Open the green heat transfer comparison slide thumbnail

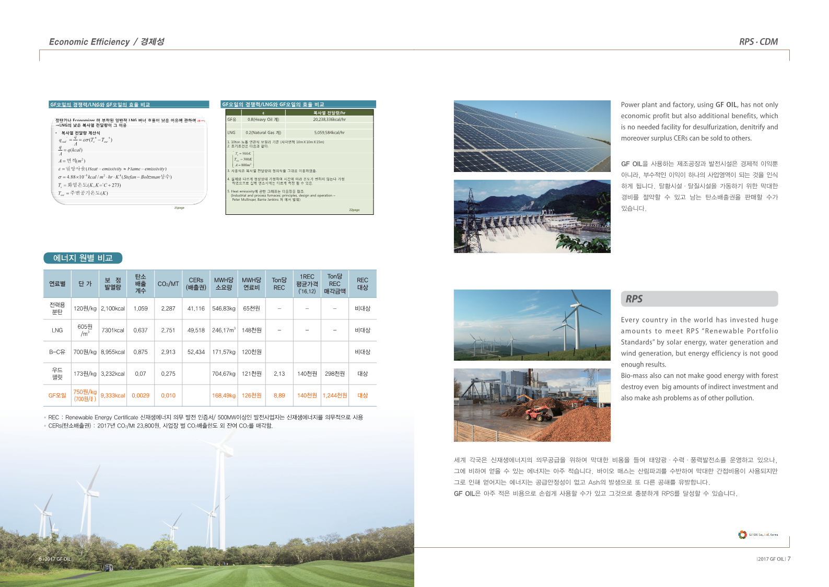298,157
